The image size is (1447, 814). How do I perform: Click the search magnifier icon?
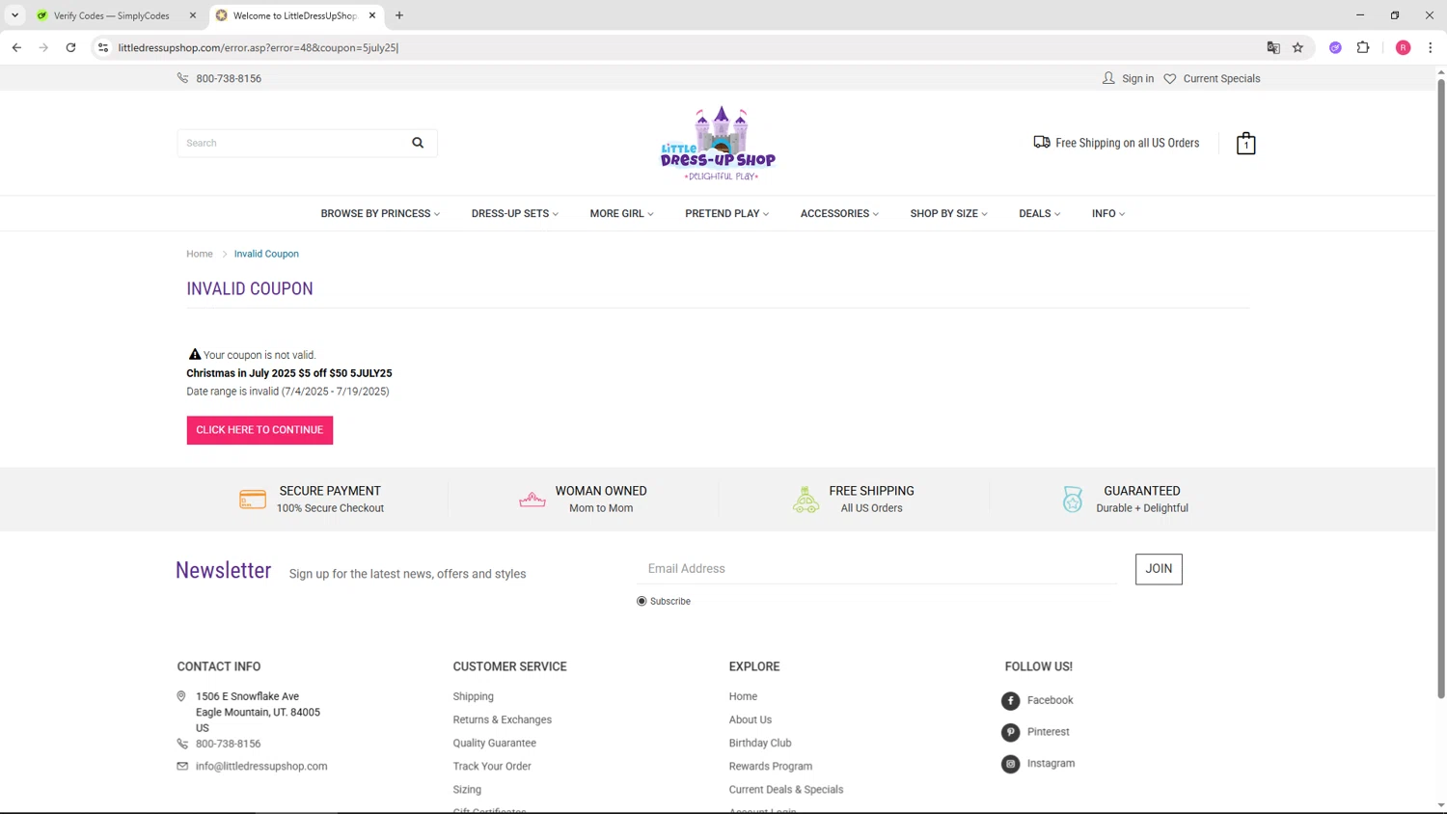coord(418,143)
